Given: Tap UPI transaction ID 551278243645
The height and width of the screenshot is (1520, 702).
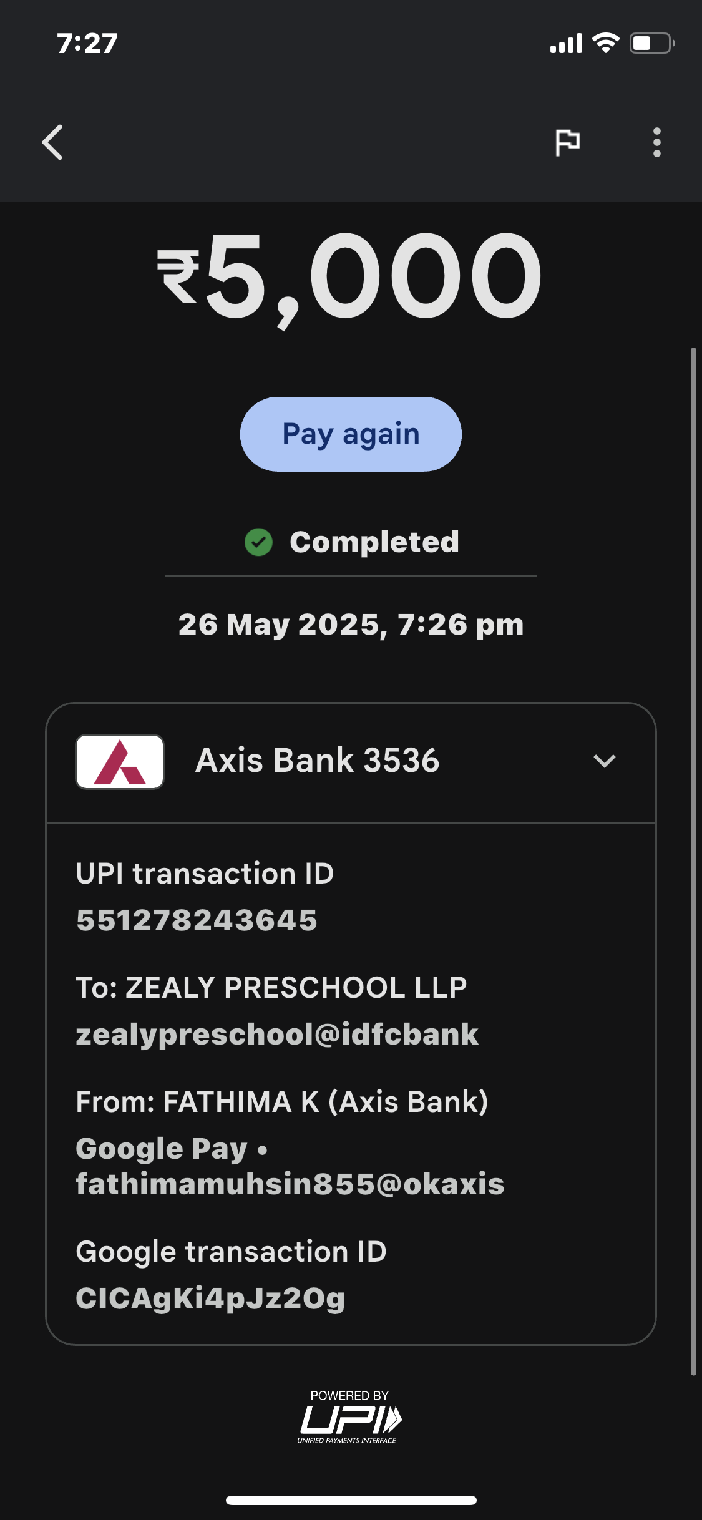Looking at the screenshot, I should coord(197,920).
